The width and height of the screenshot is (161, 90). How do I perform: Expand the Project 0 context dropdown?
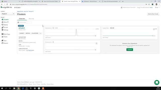(8, 14)
